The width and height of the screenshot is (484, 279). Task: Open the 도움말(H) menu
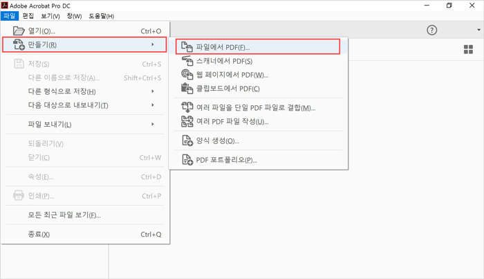[x=101, y=16]
